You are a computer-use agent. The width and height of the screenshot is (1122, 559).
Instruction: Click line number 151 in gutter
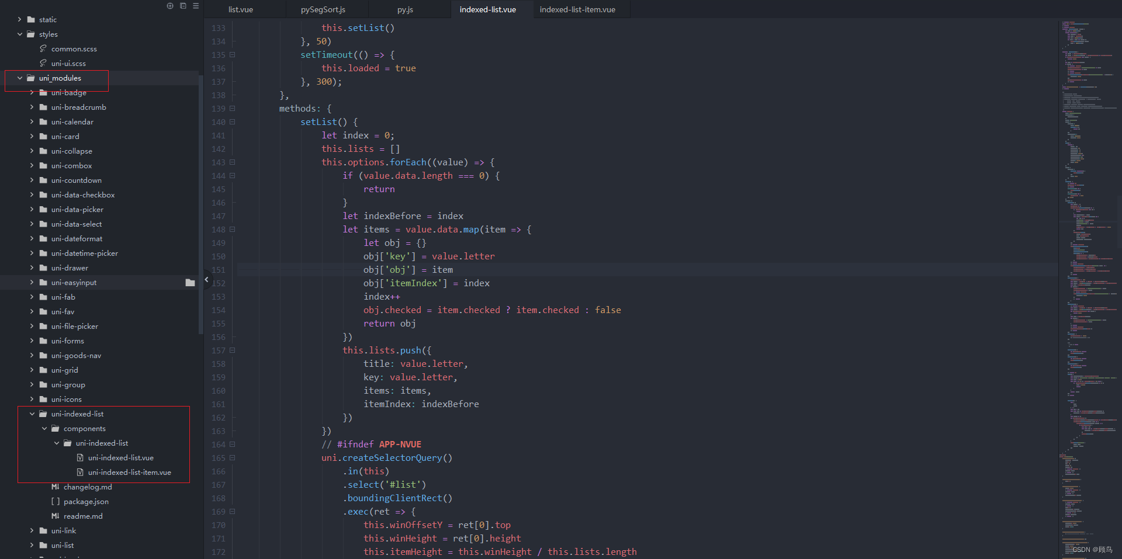(219, 270)
